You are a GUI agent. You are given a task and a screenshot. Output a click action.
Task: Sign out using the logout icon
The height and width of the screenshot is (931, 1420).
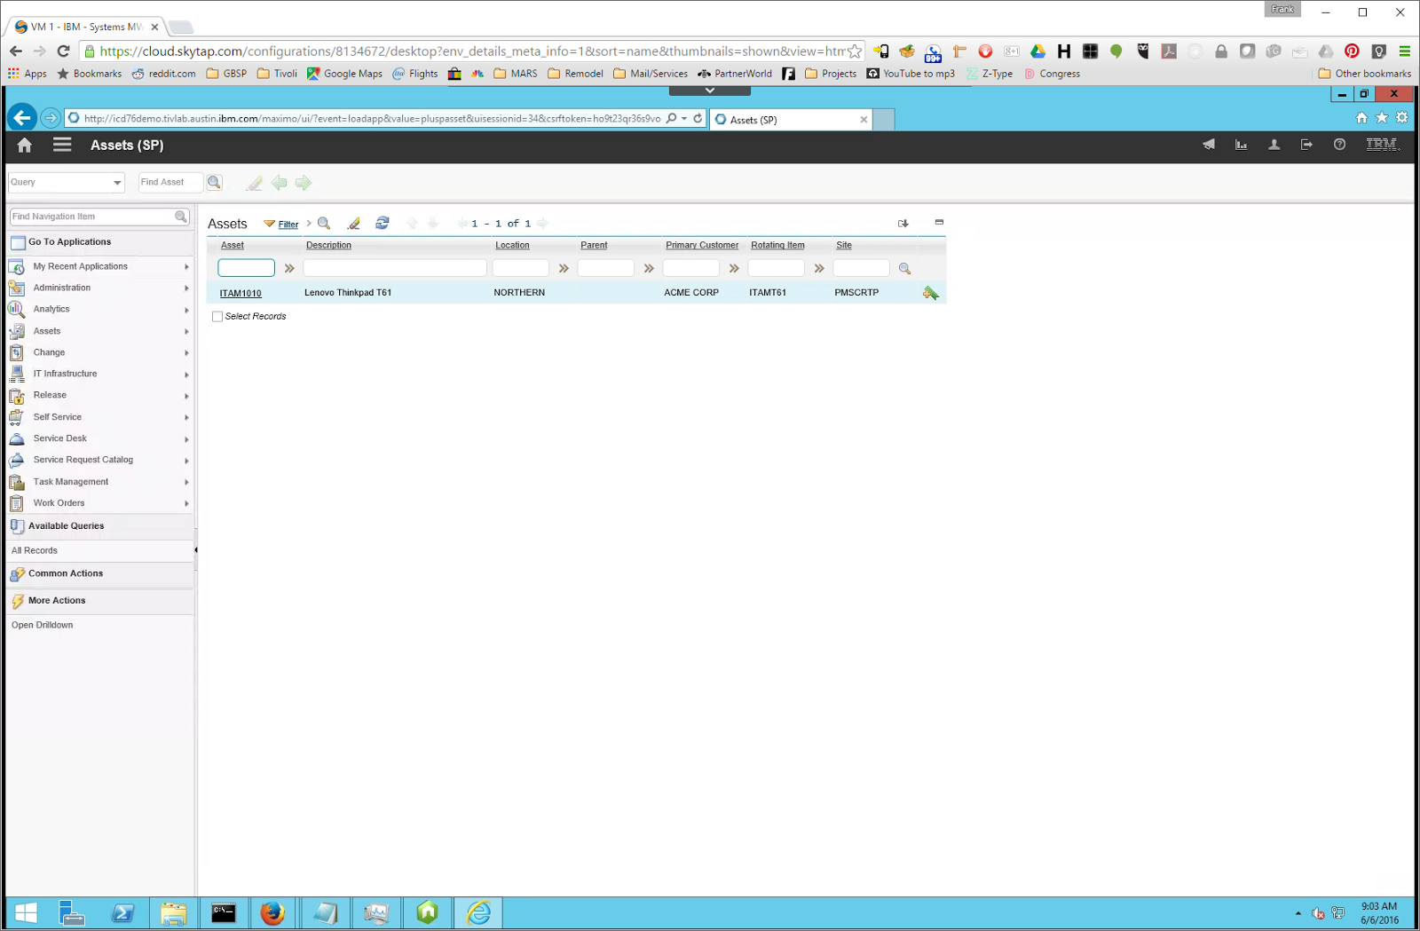click(1306, 145)
